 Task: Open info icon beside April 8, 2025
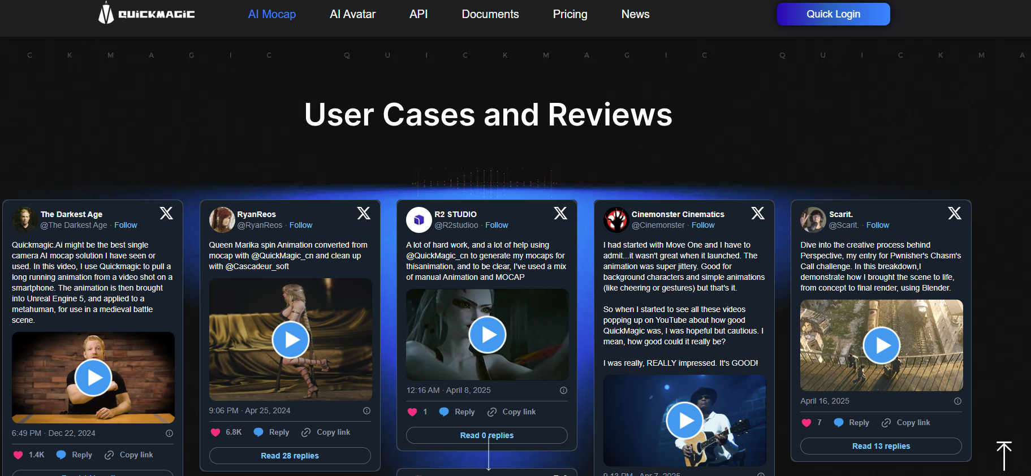(563, 391)
